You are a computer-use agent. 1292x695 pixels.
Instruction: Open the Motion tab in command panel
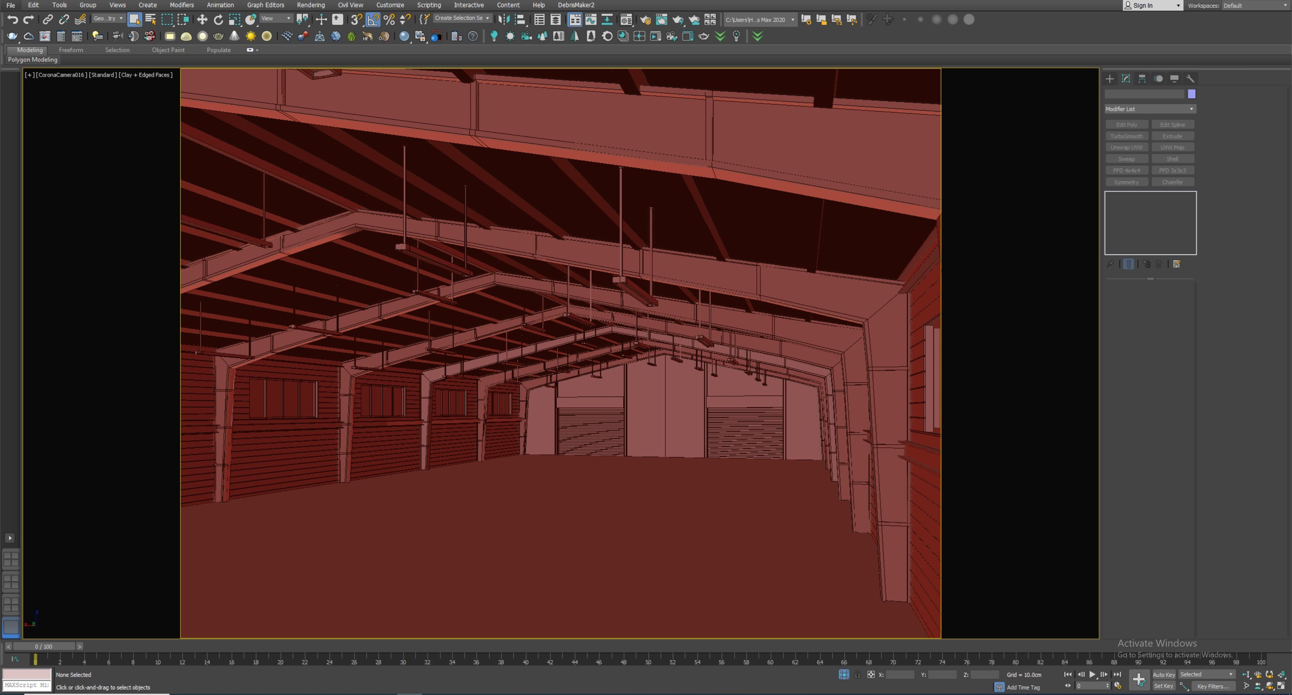click(1158, 79)
